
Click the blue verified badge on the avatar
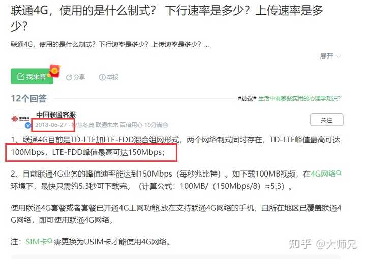tap(28, 125)
